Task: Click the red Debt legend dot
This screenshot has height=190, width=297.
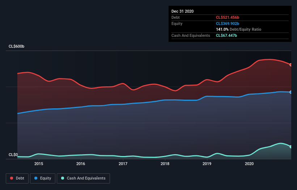Action: [12, 178]
